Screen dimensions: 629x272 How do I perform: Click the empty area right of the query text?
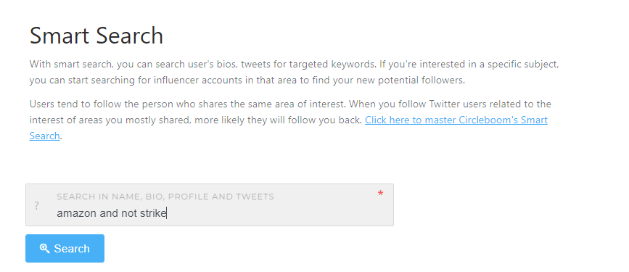pyautogui.click(x=277, y=213)
